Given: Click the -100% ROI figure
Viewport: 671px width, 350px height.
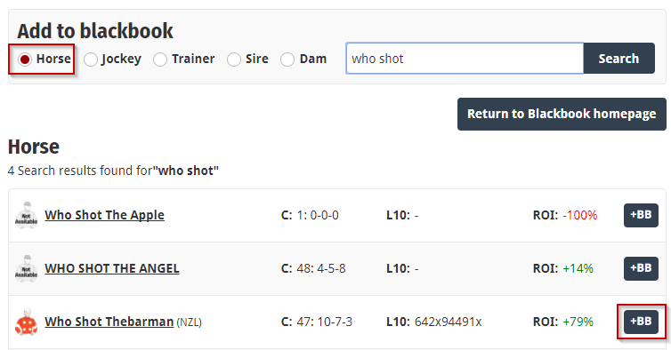Looking at the screenshot, I should point(580,215).
